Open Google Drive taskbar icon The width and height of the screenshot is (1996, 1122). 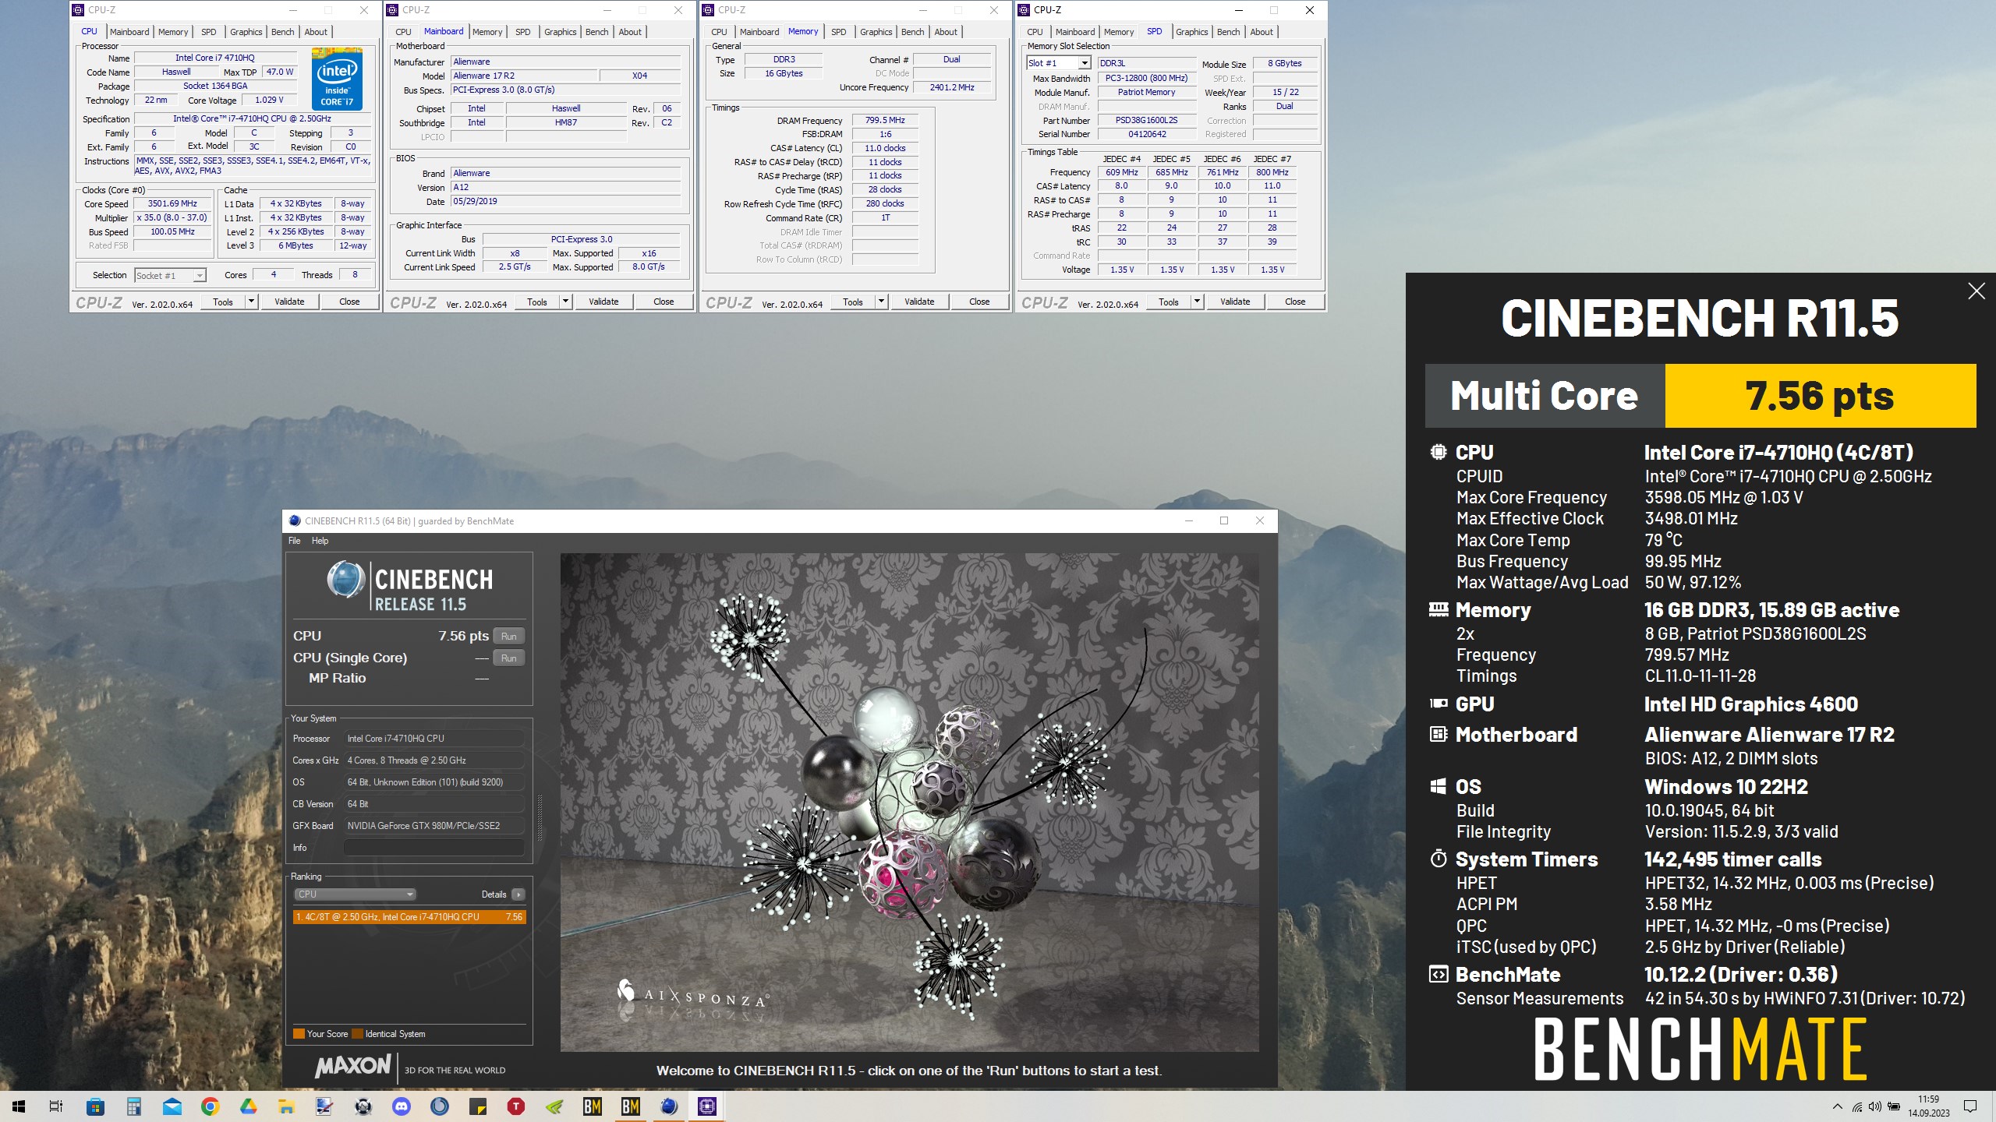(x=248, y=1106)
